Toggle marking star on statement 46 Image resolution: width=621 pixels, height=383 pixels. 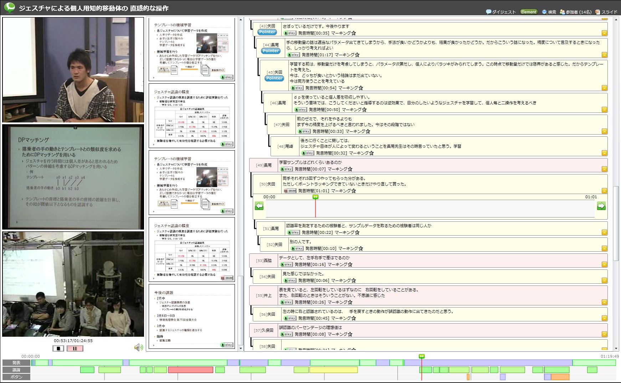point(364,110)
